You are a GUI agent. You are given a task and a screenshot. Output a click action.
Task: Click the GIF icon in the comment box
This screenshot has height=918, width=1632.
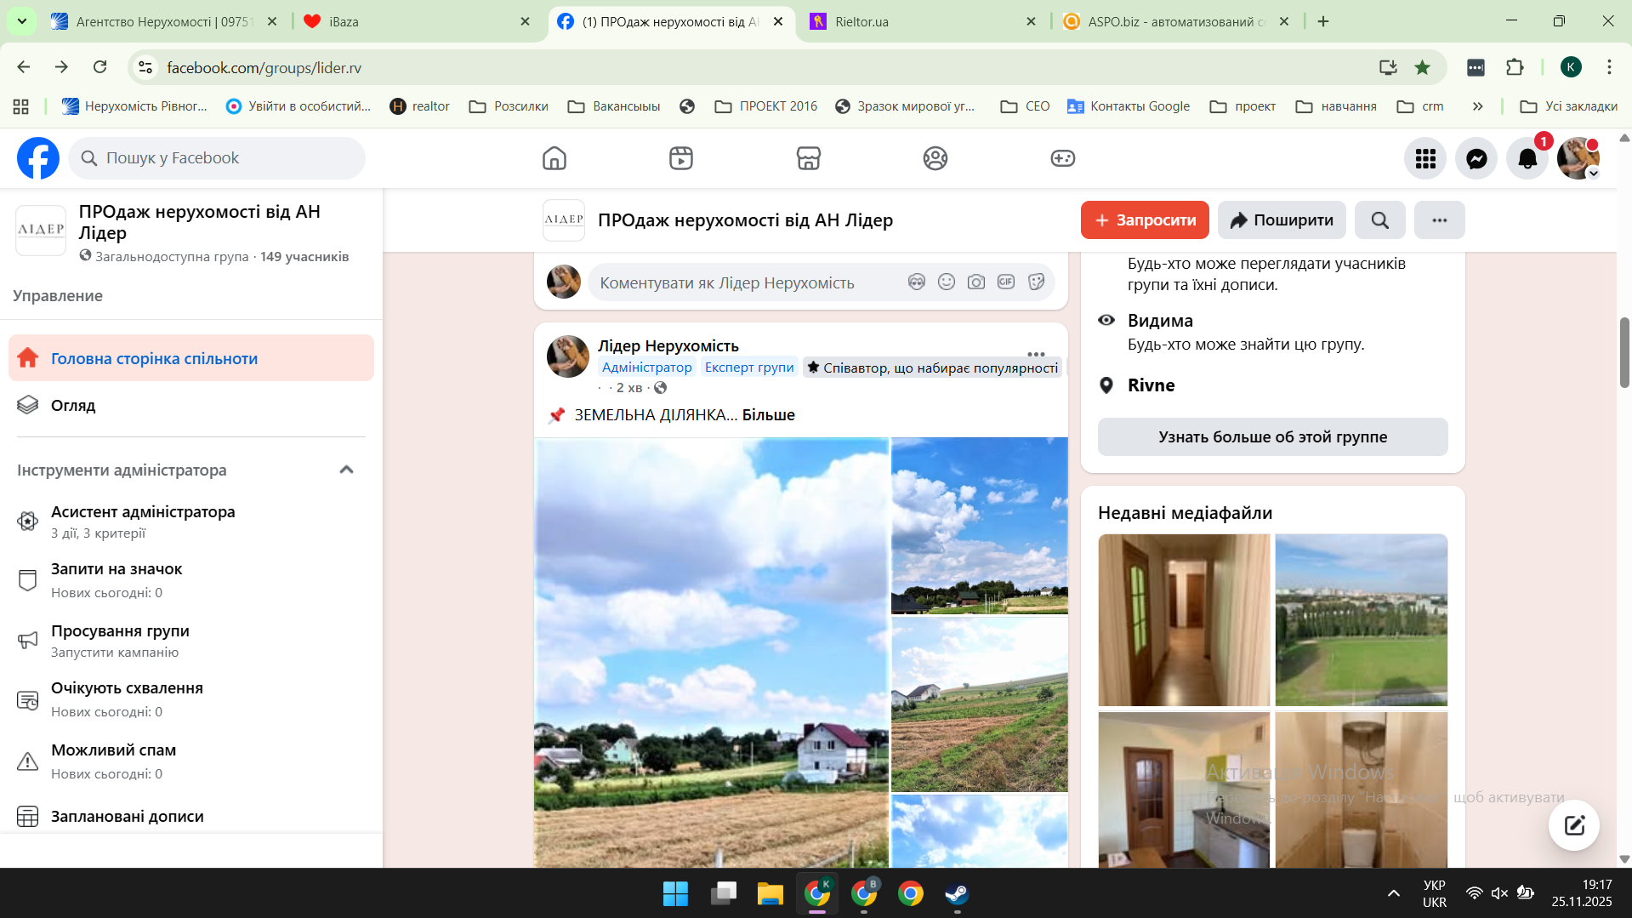tap(1006, 282)
